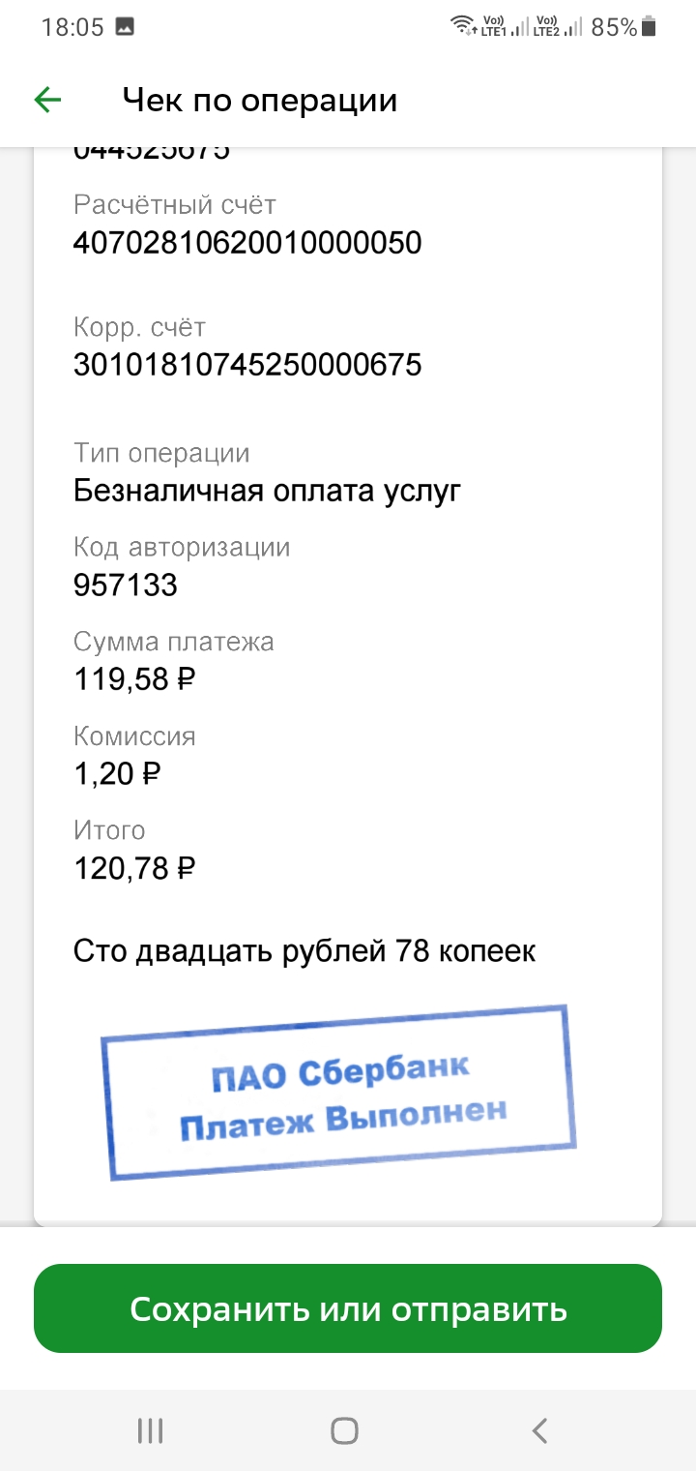This screenshot has height=1471, width=696.
Task: Tap the green back arrow
Action: click(x=47, y=100)
